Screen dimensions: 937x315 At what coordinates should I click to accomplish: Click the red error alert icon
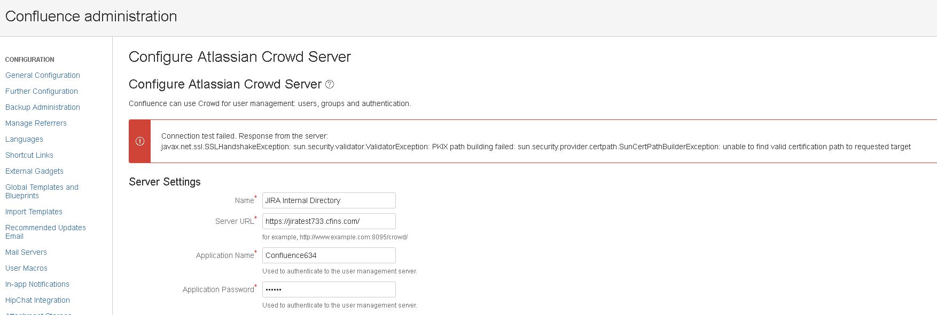(140, 141)
